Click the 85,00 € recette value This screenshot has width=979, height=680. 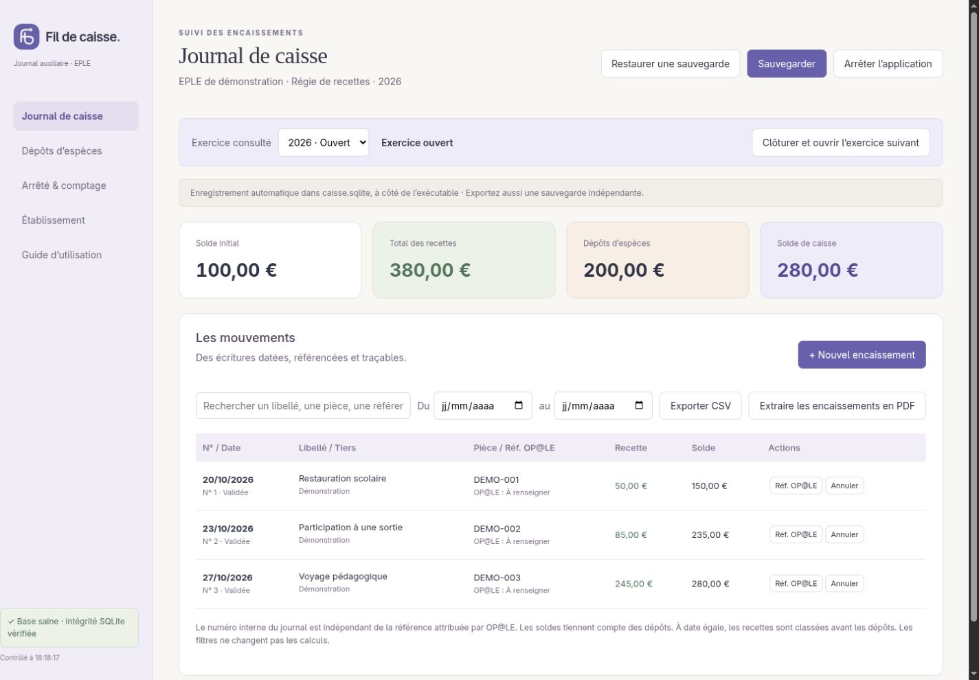click(x=631, y=535)
